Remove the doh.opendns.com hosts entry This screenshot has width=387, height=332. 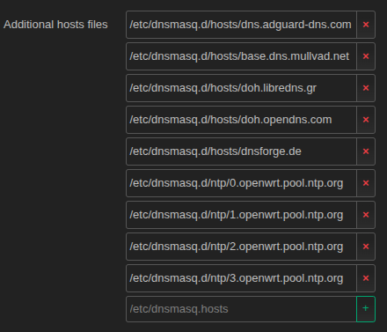(x=366, y=120)
